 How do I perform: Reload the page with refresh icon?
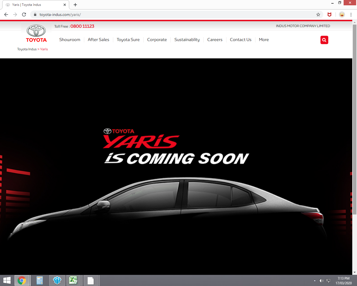(24, 15)
